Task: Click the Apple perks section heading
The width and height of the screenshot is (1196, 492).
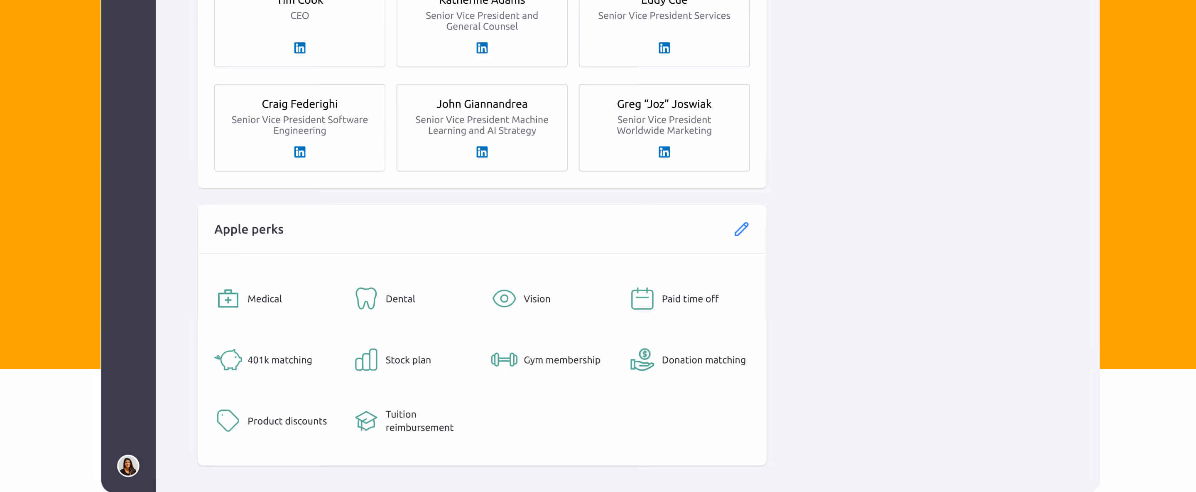Action: [248, 229]
